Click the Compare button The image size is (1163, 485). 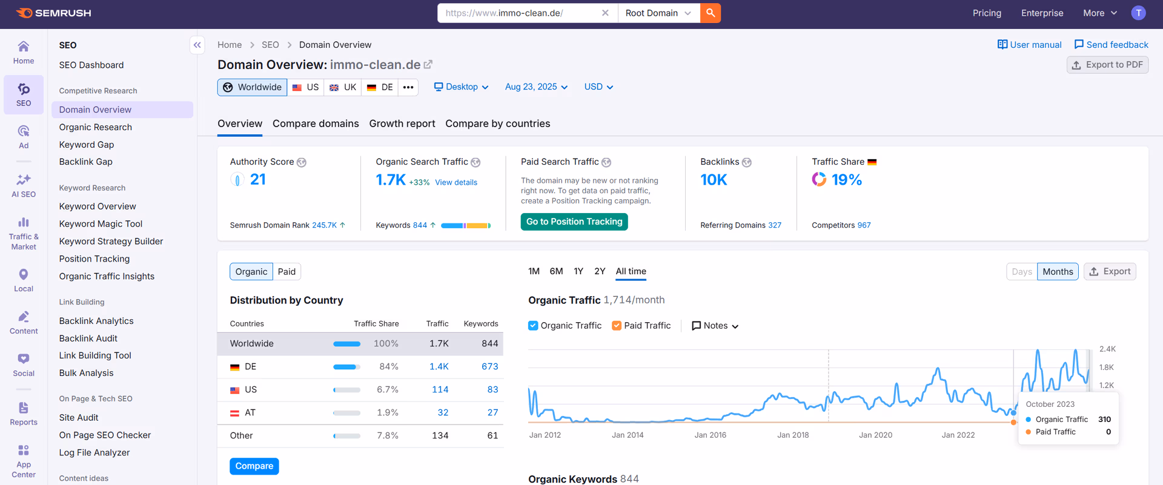(254, 466)
